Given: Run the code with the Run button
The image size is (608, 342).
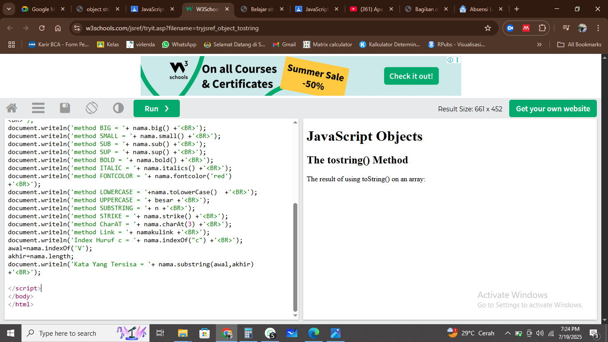Looking at the screenshot, I should click(157, 109).
